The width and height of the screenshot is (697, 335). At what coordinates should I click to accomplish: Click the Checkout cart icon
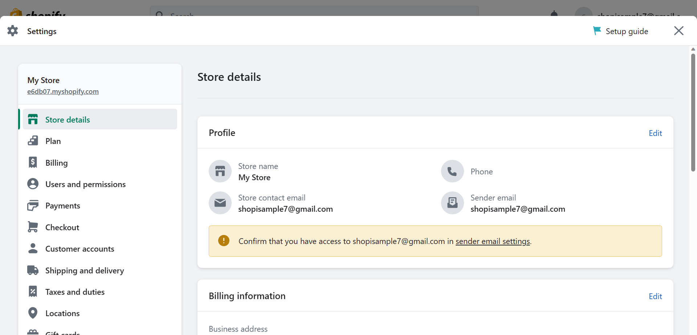pos(33,227)
